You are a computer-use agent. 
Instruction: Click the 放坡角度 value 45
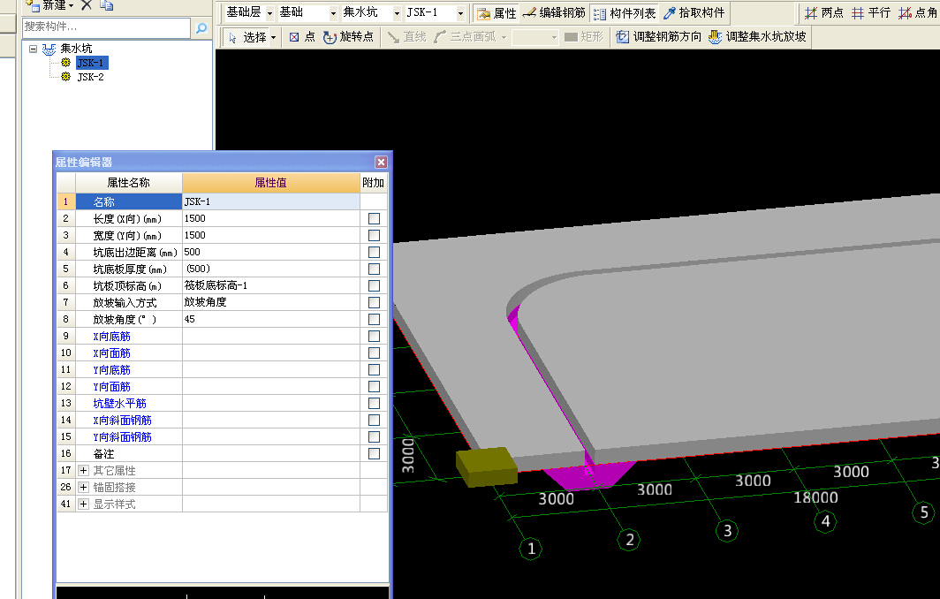click(271, 319)
